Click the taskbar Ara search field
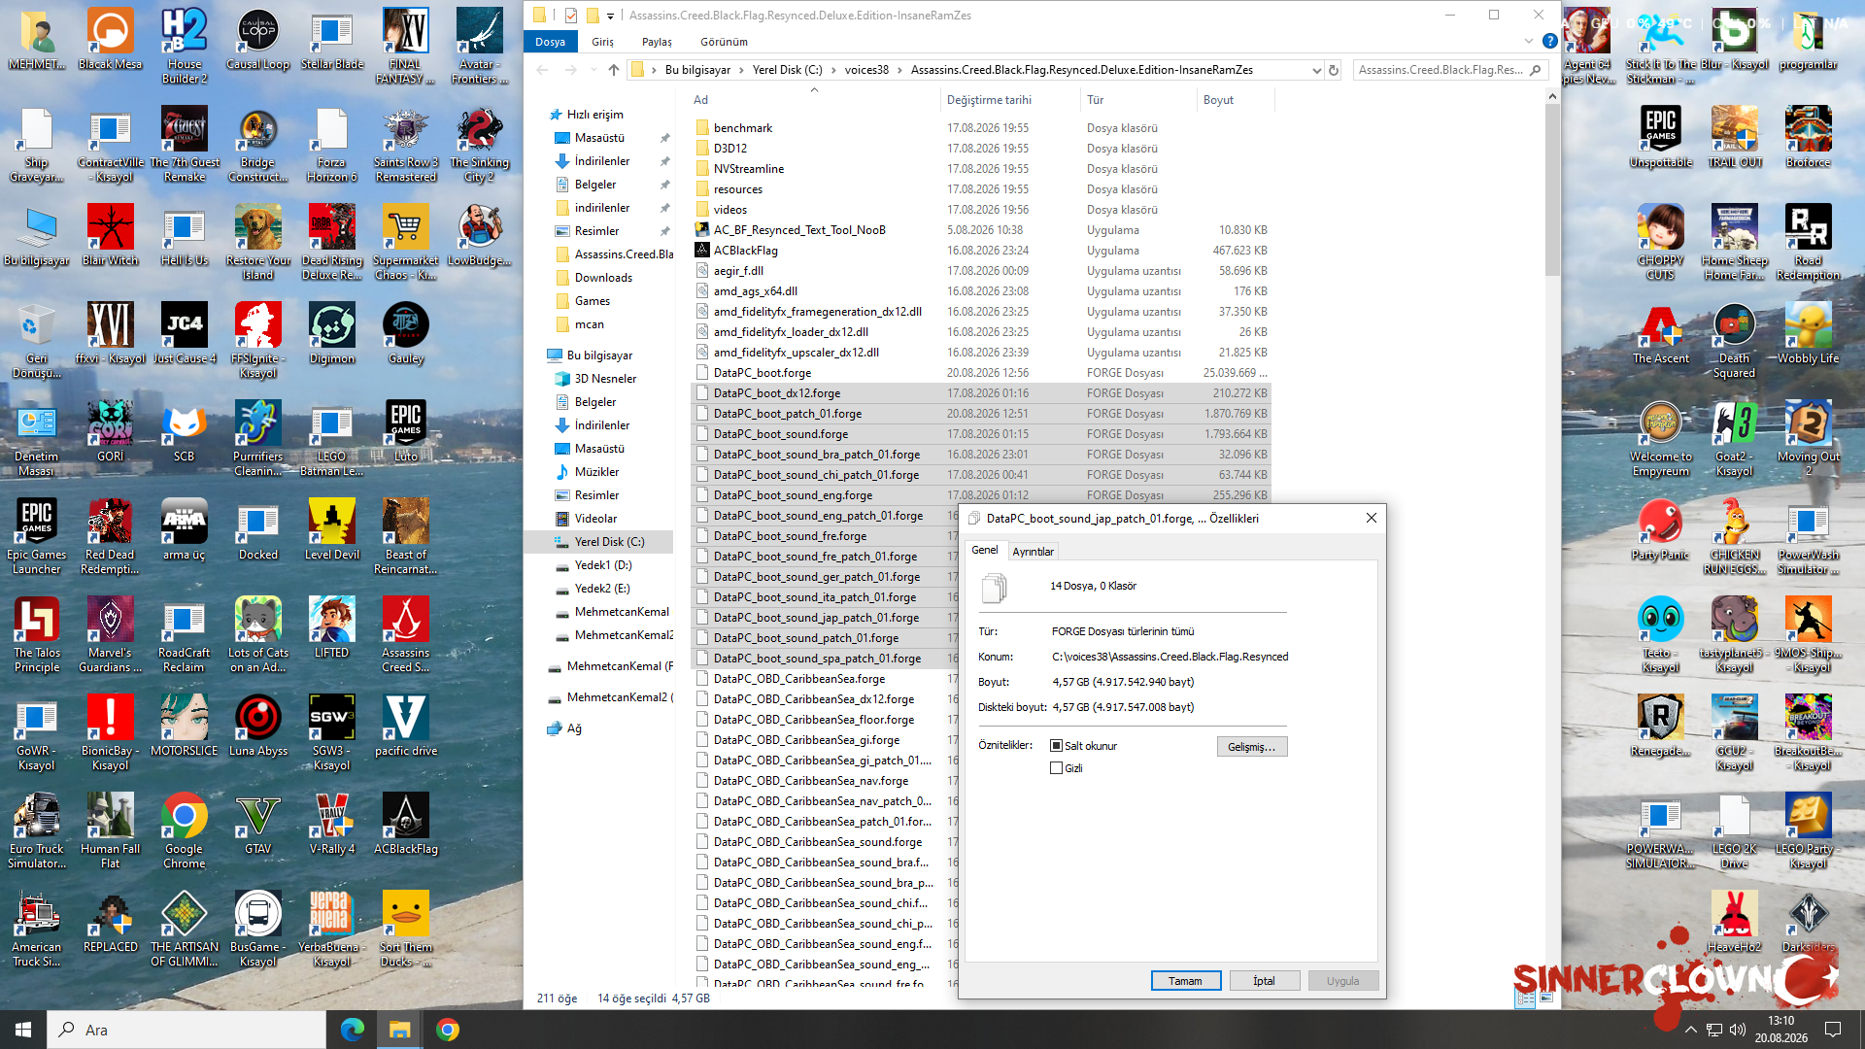Viewport: 1865px width, 1049px height. [x=186, y=1030]
